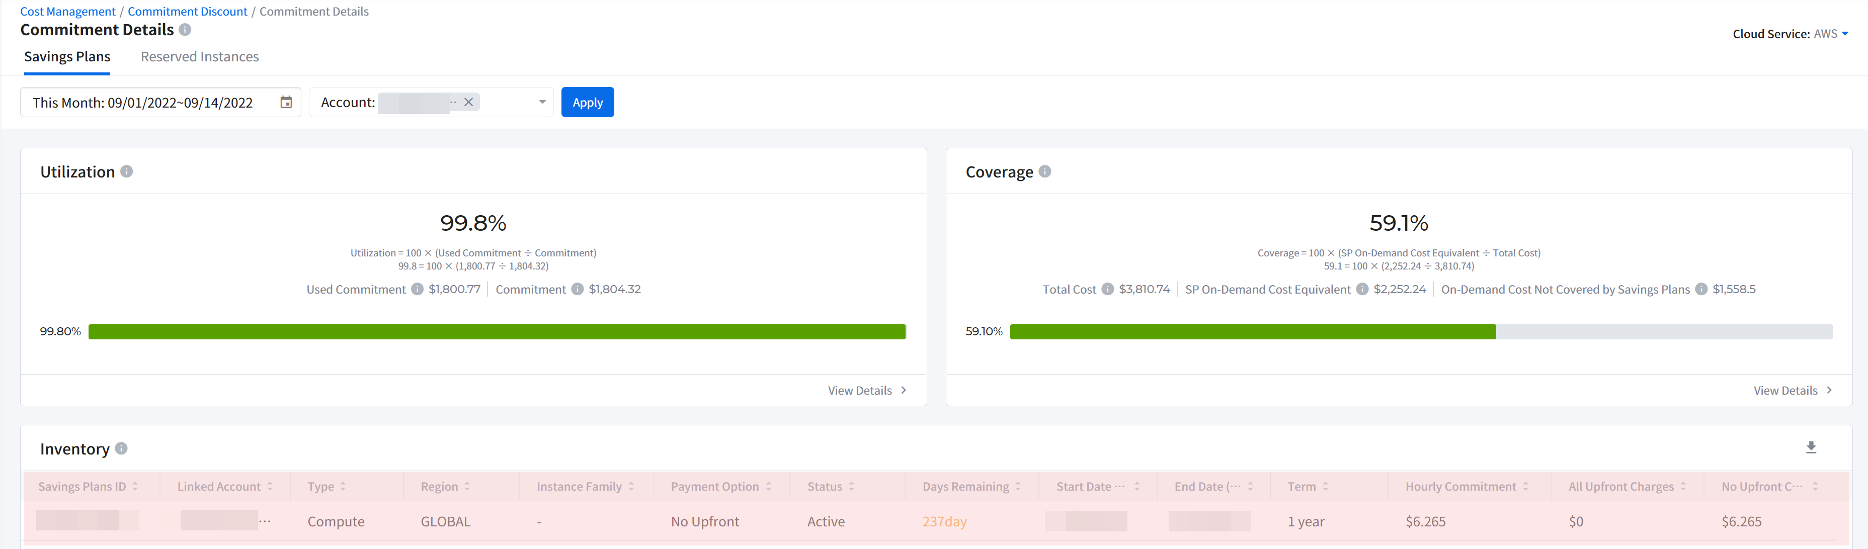
Task: Click Coverage panel info icon
Action: click(1045, 171)
